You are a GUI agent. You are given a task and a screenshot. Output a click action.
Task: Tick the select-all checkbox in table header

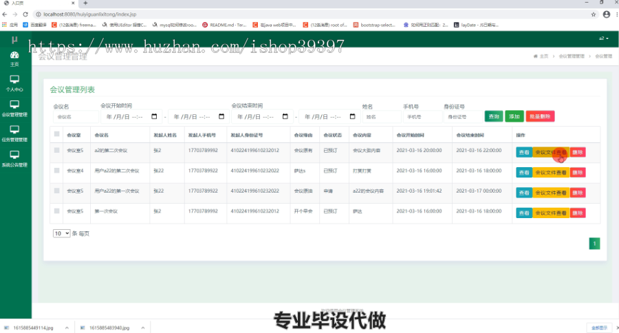57,134
